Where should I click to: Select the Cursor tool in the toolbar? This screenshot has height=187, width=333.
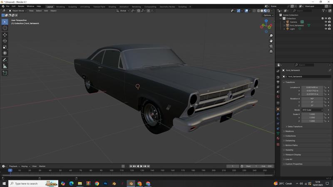[x=5, y=28]
